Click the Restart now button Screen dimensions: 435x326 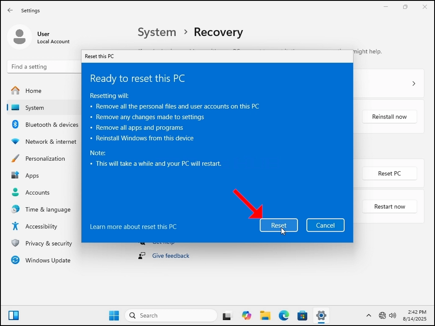[x=389, y=206]
